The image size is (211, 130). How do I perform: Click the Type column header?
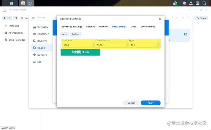131,40
